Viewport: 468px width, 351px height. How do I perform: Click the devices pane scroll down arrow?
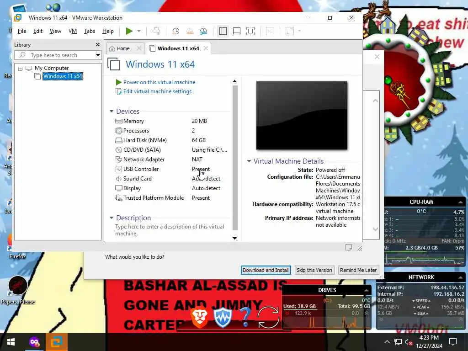pos(234,238)
